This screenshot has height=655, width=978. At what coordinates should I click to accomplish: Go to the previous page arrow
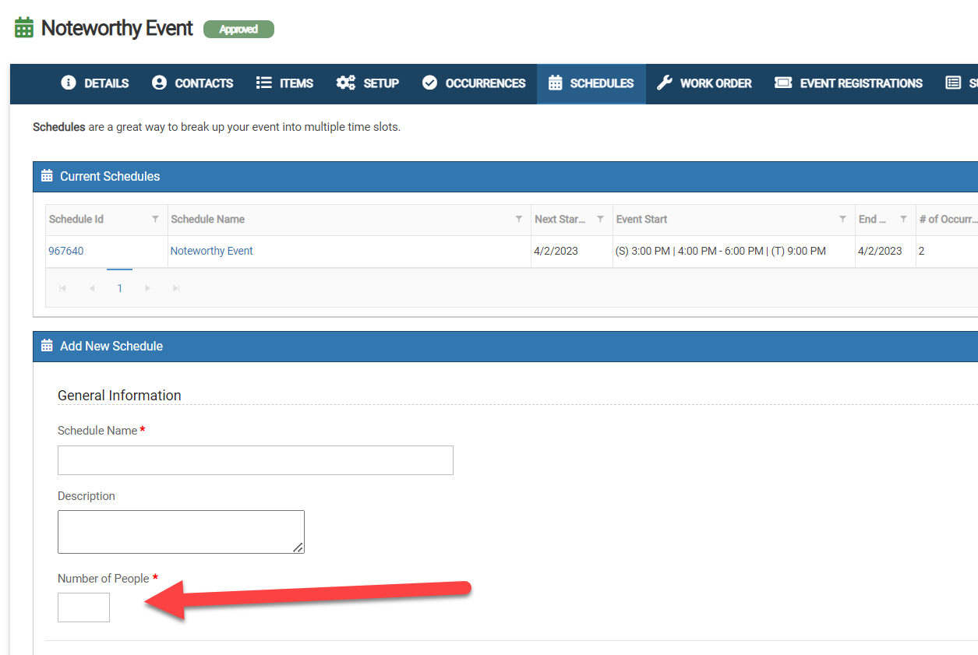coord(92,288)
